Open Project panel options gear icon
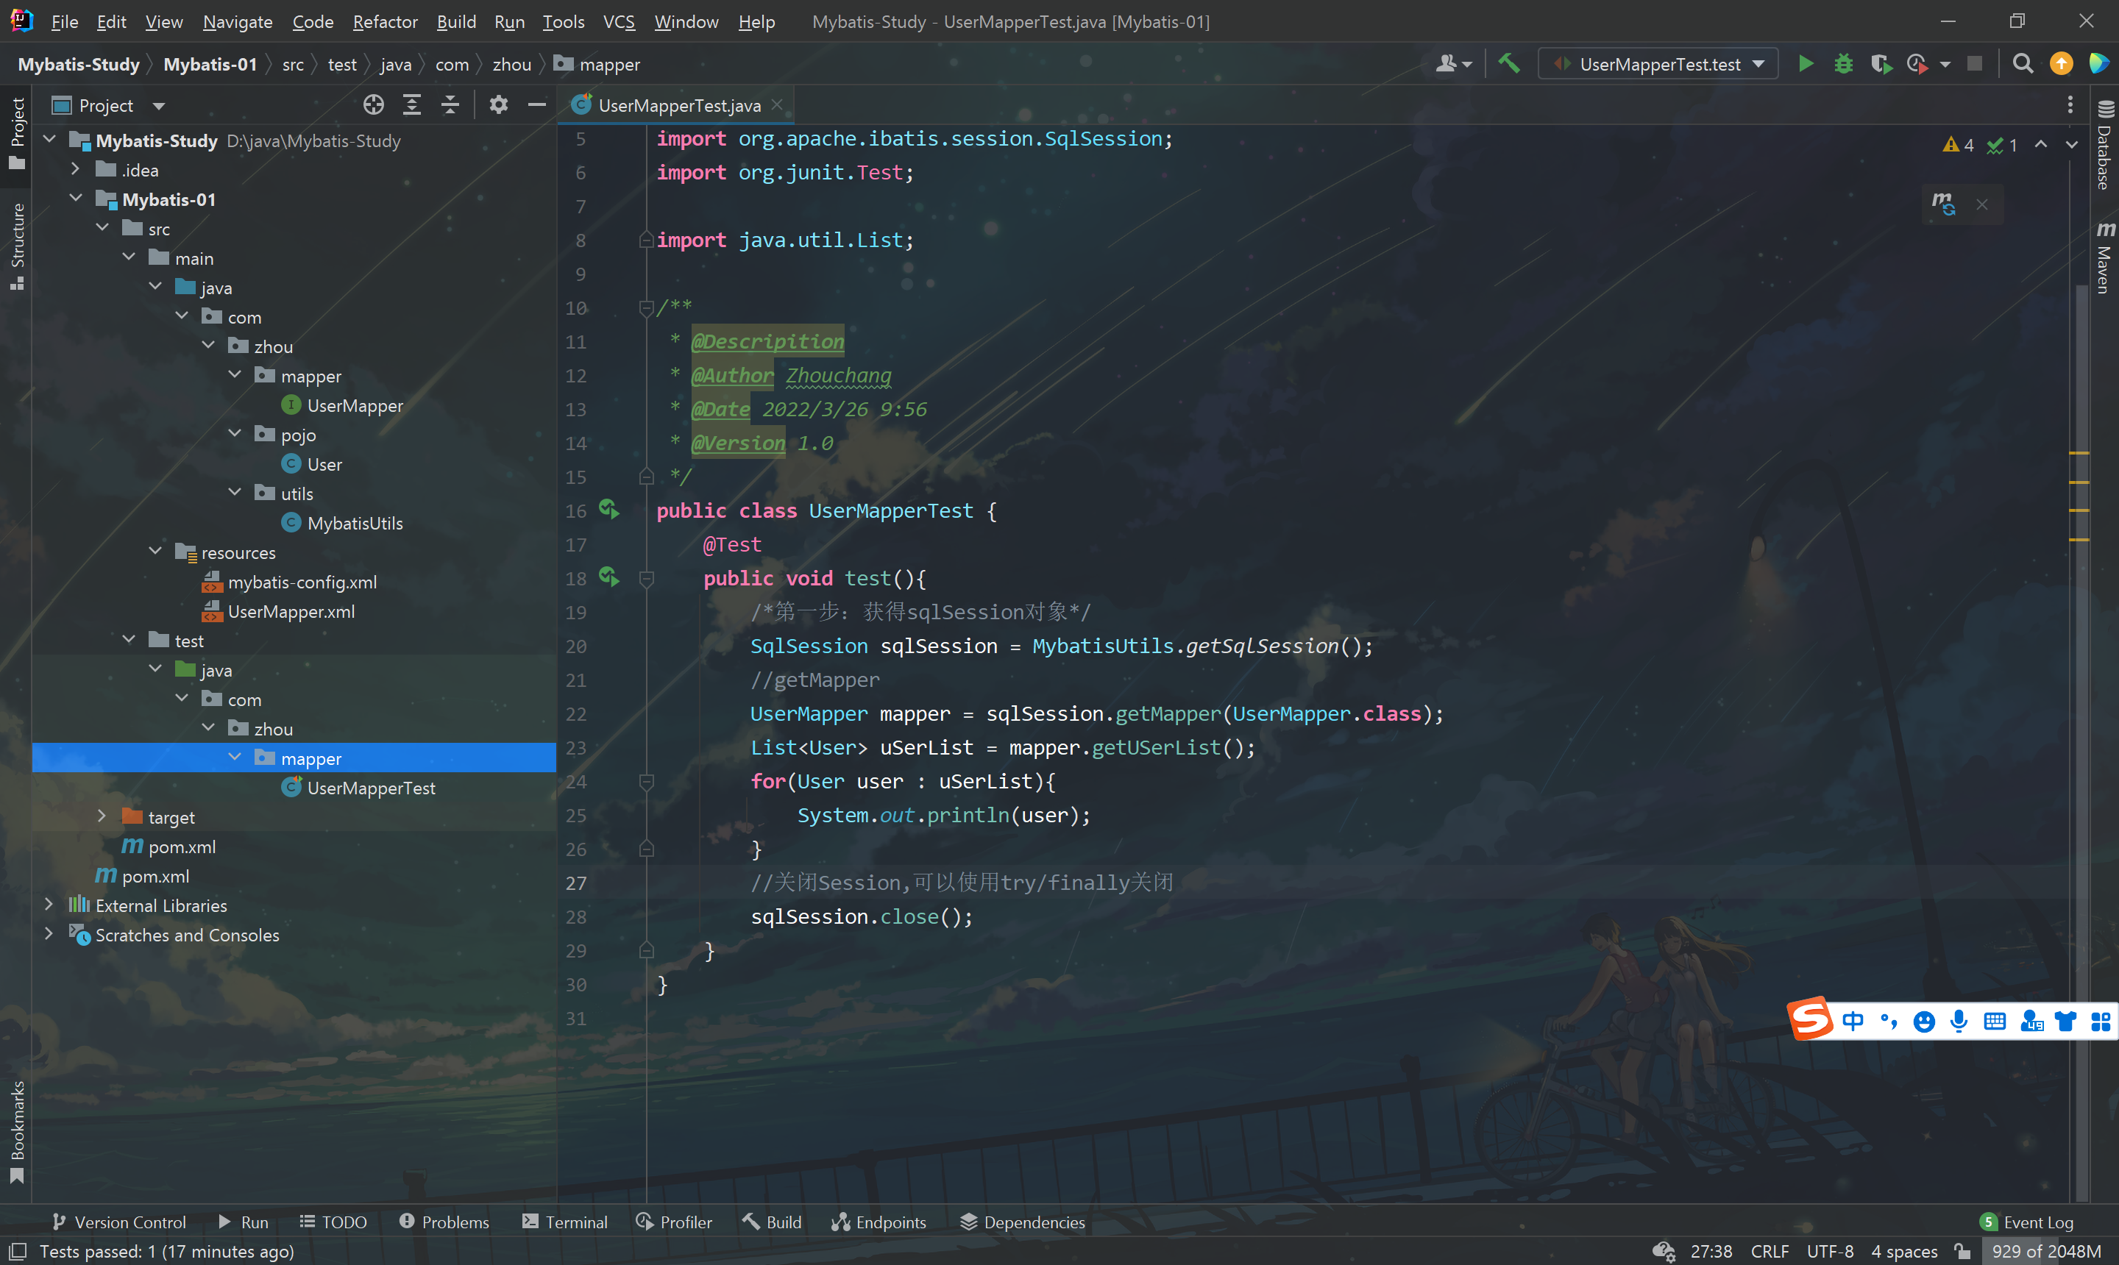The width and height of the screenshot is (2119, 1265). click(x=498, y=104)
